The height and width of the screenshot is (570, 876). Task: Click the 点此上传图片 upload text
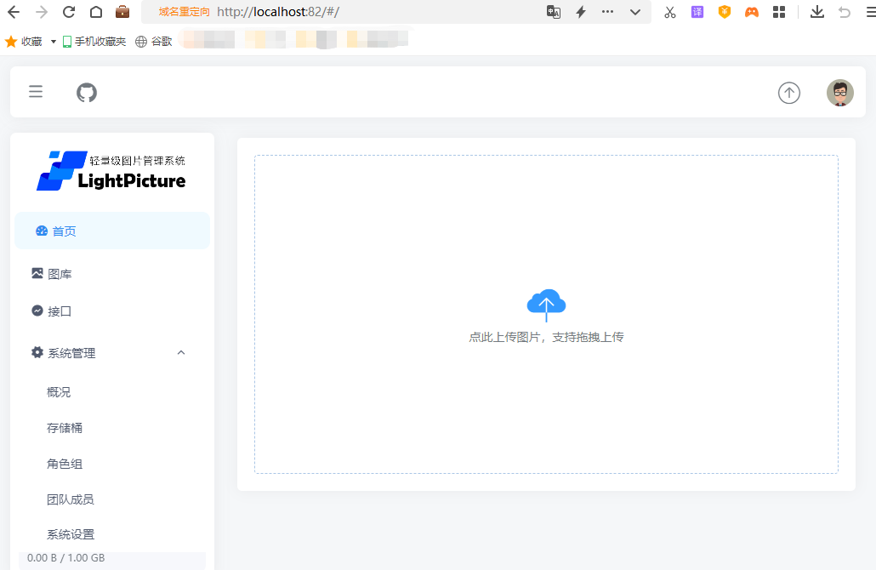[546, 337]
